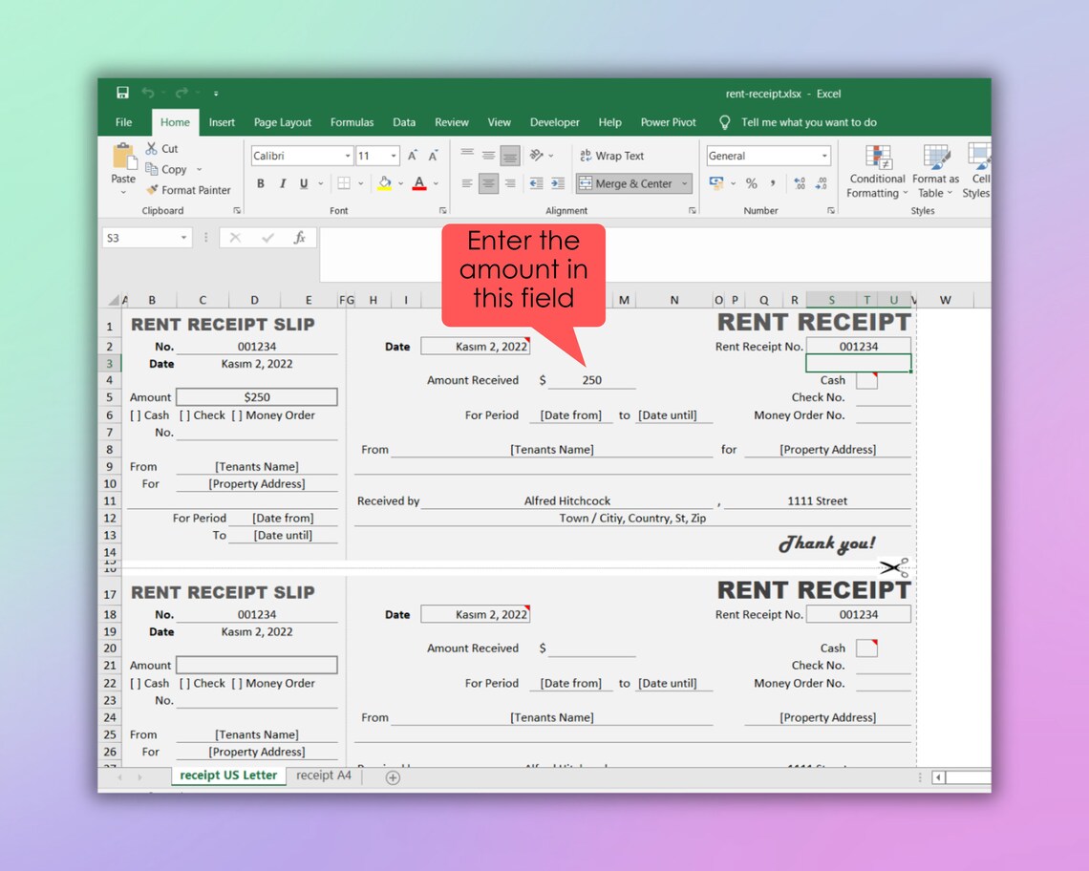Viewport: 1089px width, 871px height.
Task: Apply Percent Style to the selection
Action: (x=752, y=183)
